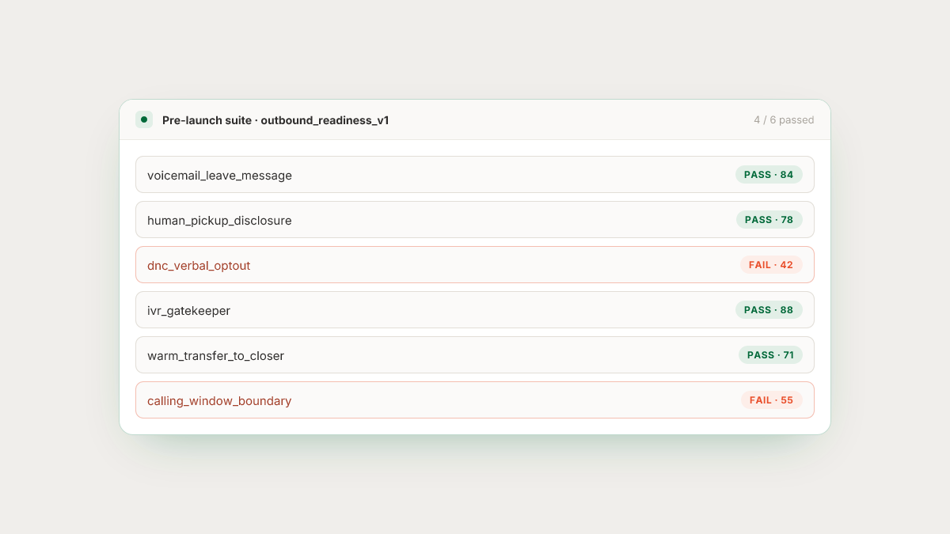
Task: Open the failed calling_window_boundary test
Action: click(x=475, y=400)
